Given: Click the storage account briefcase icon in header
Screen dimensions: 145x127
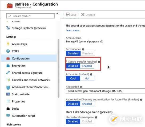Looking at the screenshot, I should pos(10,6).
